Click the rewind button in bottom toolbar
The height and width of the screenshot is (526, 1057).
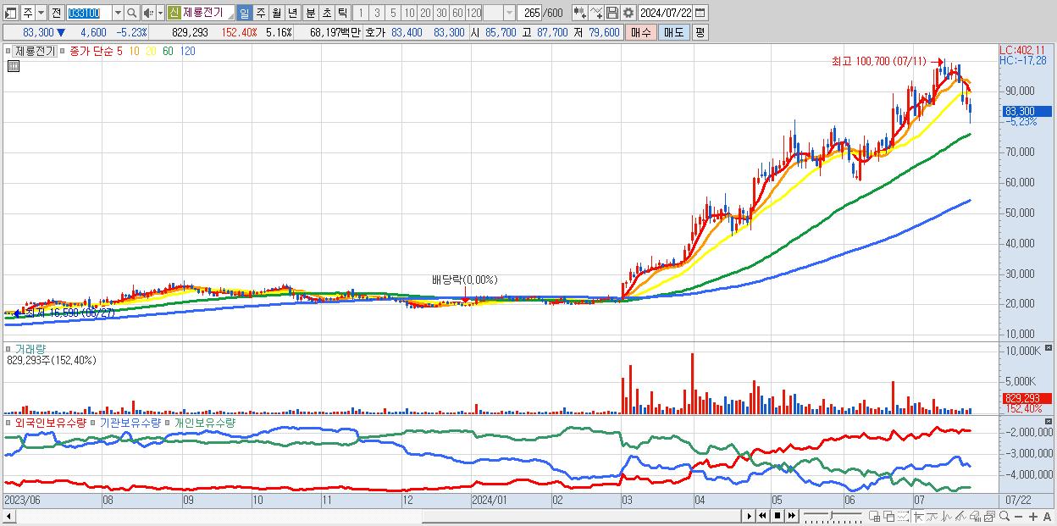[762, 516]
